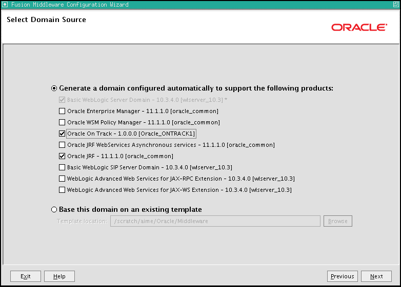Click the Exit button
The height and width of the screenshot is (287, 401).
pos(26,276)
